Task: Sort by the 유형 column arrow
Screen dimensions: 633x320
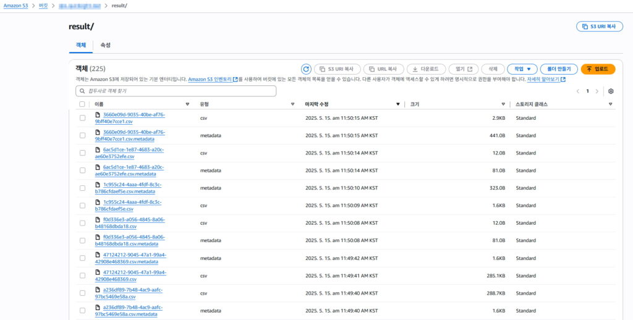Action: pyautogui.click(x=292, y=104)
